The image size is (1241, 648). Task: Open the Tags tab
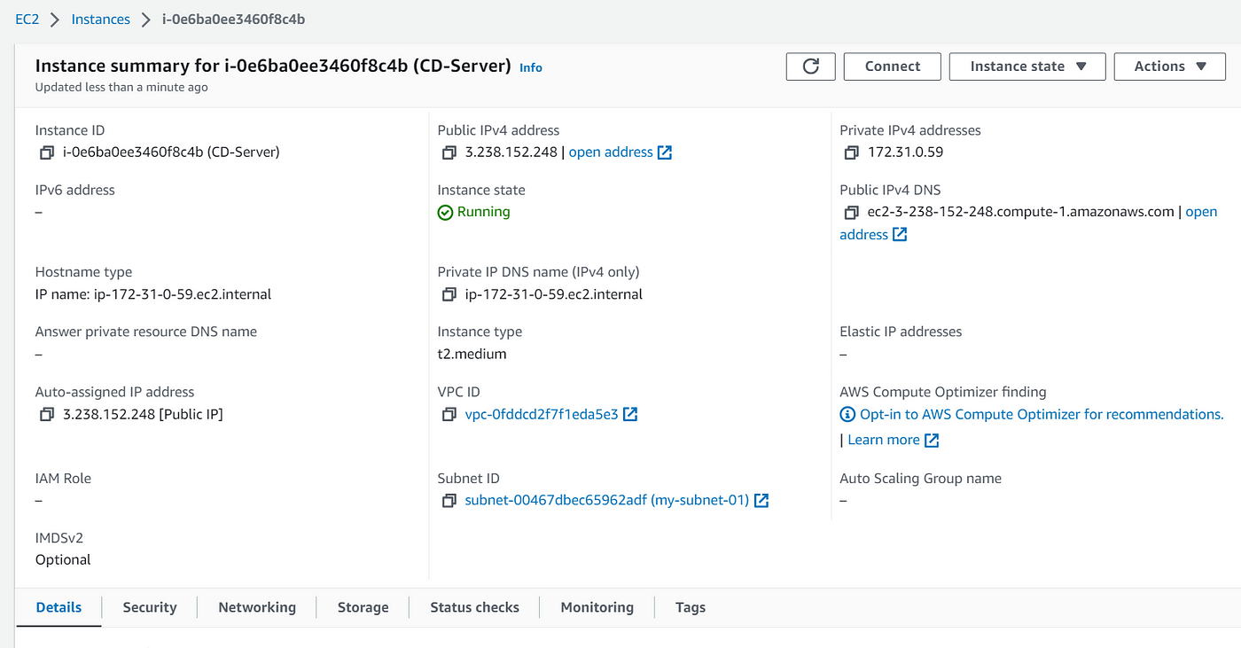(691, 607)
